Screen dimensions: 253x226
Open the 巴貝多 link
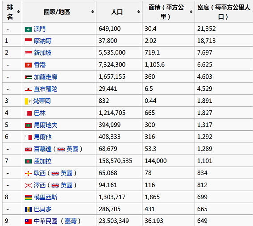tap(42, 209)
